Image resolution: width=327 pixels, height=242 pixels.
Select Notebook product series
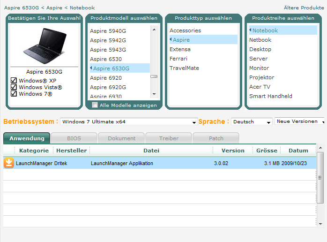point(283,30)
